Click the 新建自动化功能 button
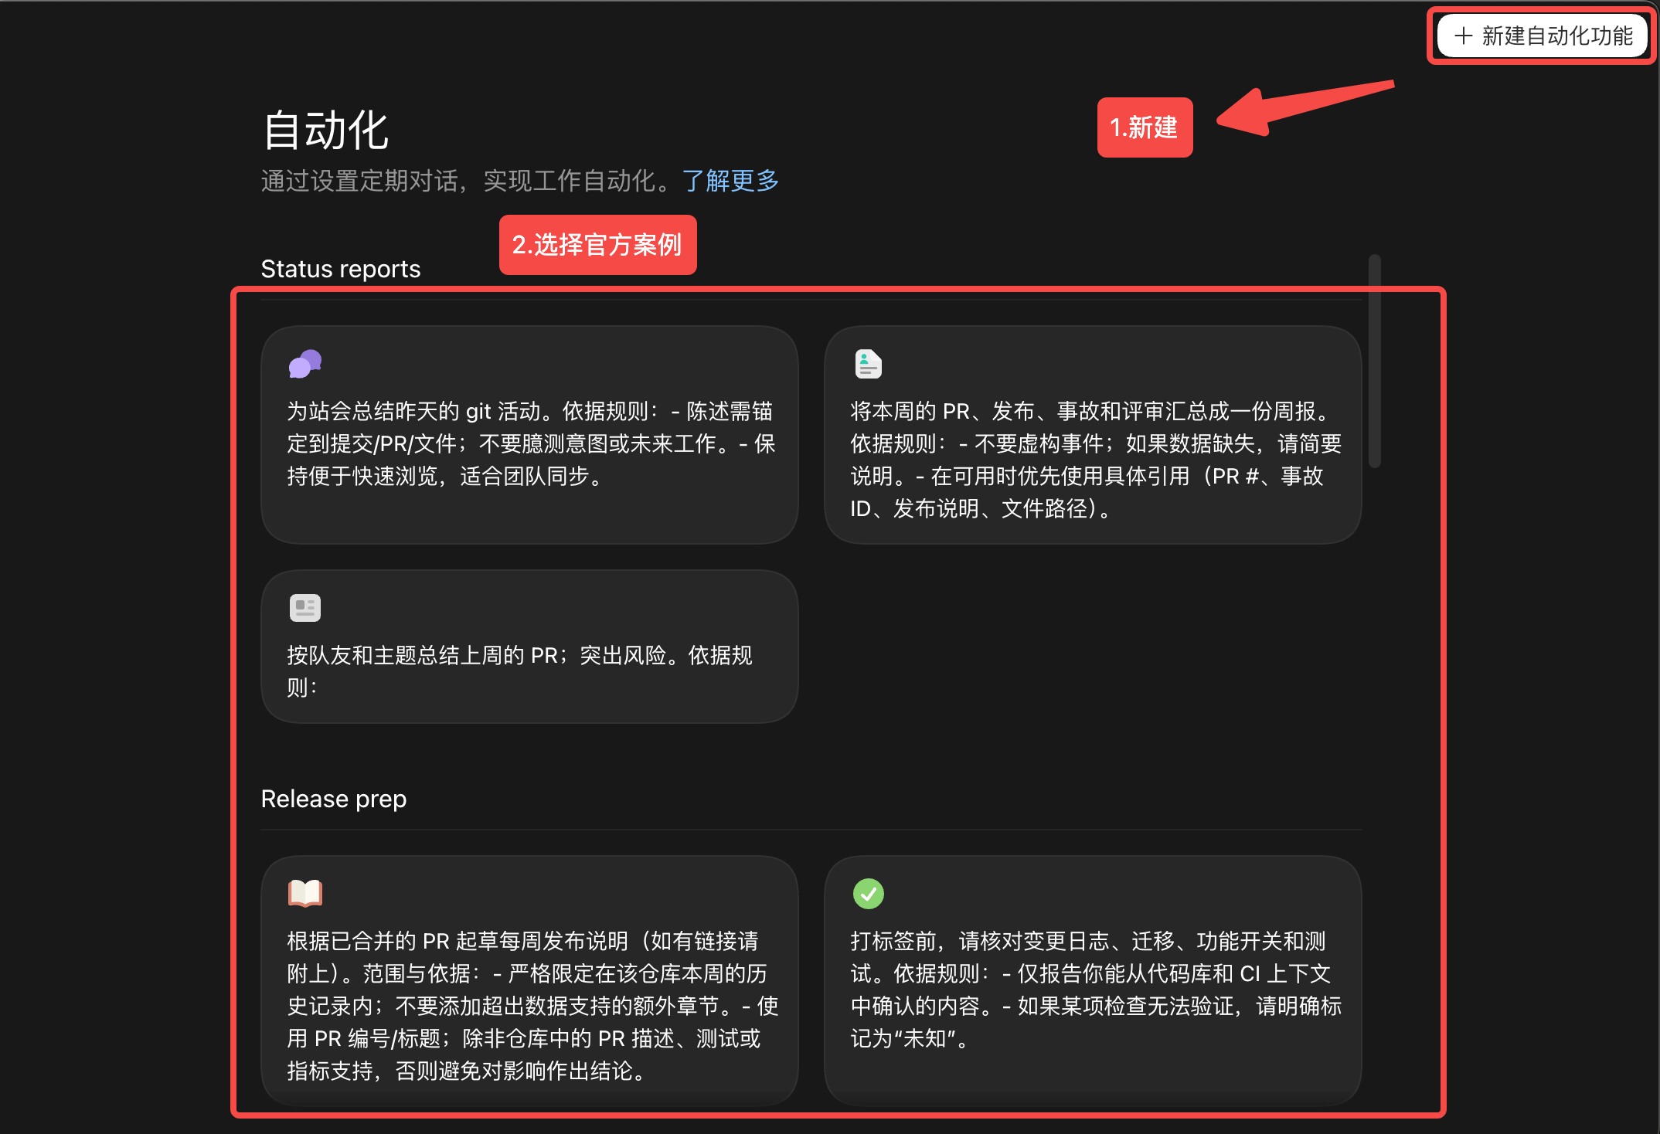The image size is (1660, 1134). click(x=1543, y=36)
